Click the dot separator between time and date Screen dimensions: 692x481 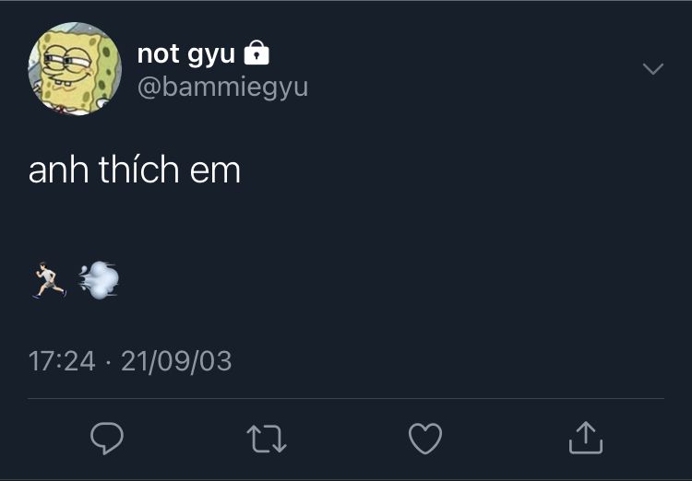click(x=108, y=363)
